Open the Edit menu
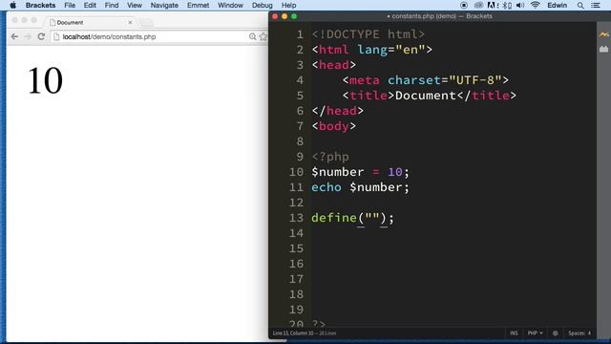This screenshot has height=344, width=611. (x=90, y=6)
